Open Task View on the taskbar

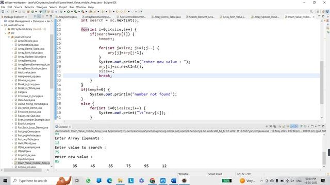coord(77,180)
